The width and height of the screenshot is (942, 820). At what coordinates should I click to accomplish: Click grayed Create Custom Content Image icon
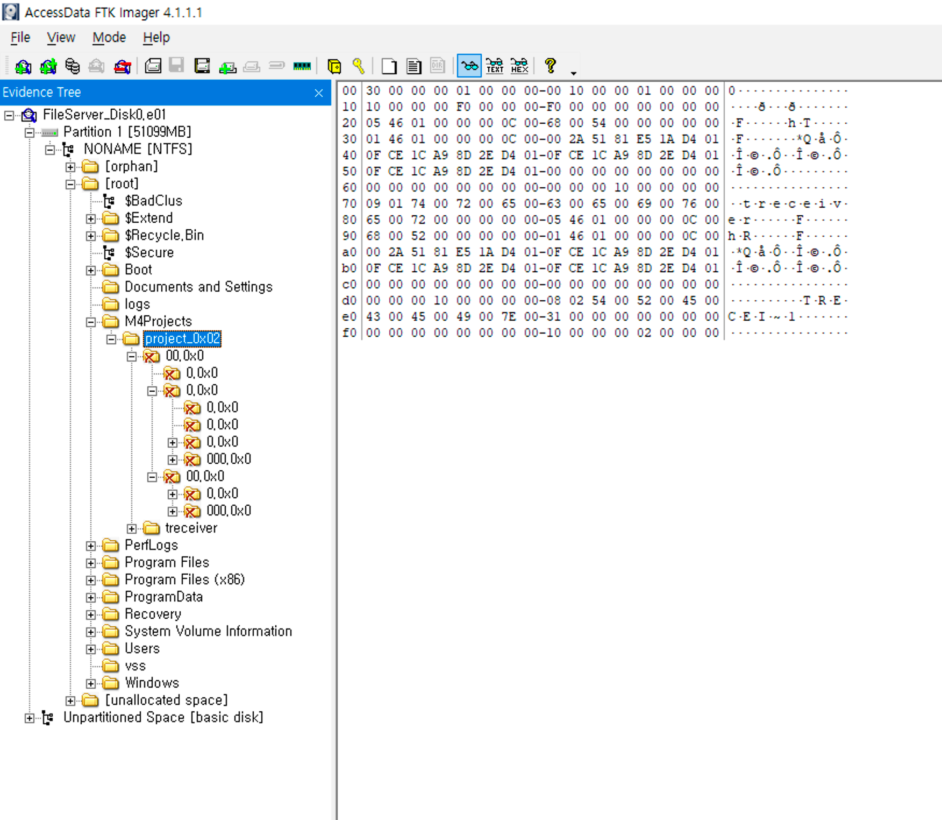[252, 66]
